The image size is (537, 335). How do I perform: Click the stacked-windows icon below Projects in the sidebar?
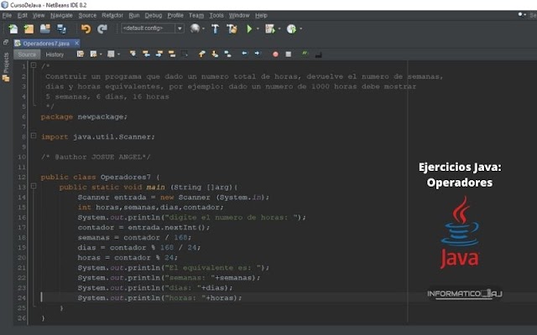click(6, 79)
